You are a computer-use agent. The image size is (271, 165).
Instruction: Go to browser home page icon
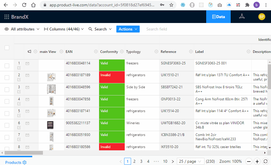[33, 5]
